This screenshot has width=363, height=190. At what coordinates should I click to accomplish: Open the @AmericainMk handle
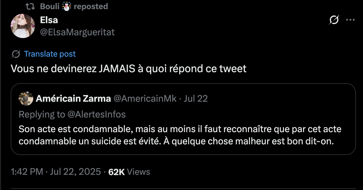145,99
